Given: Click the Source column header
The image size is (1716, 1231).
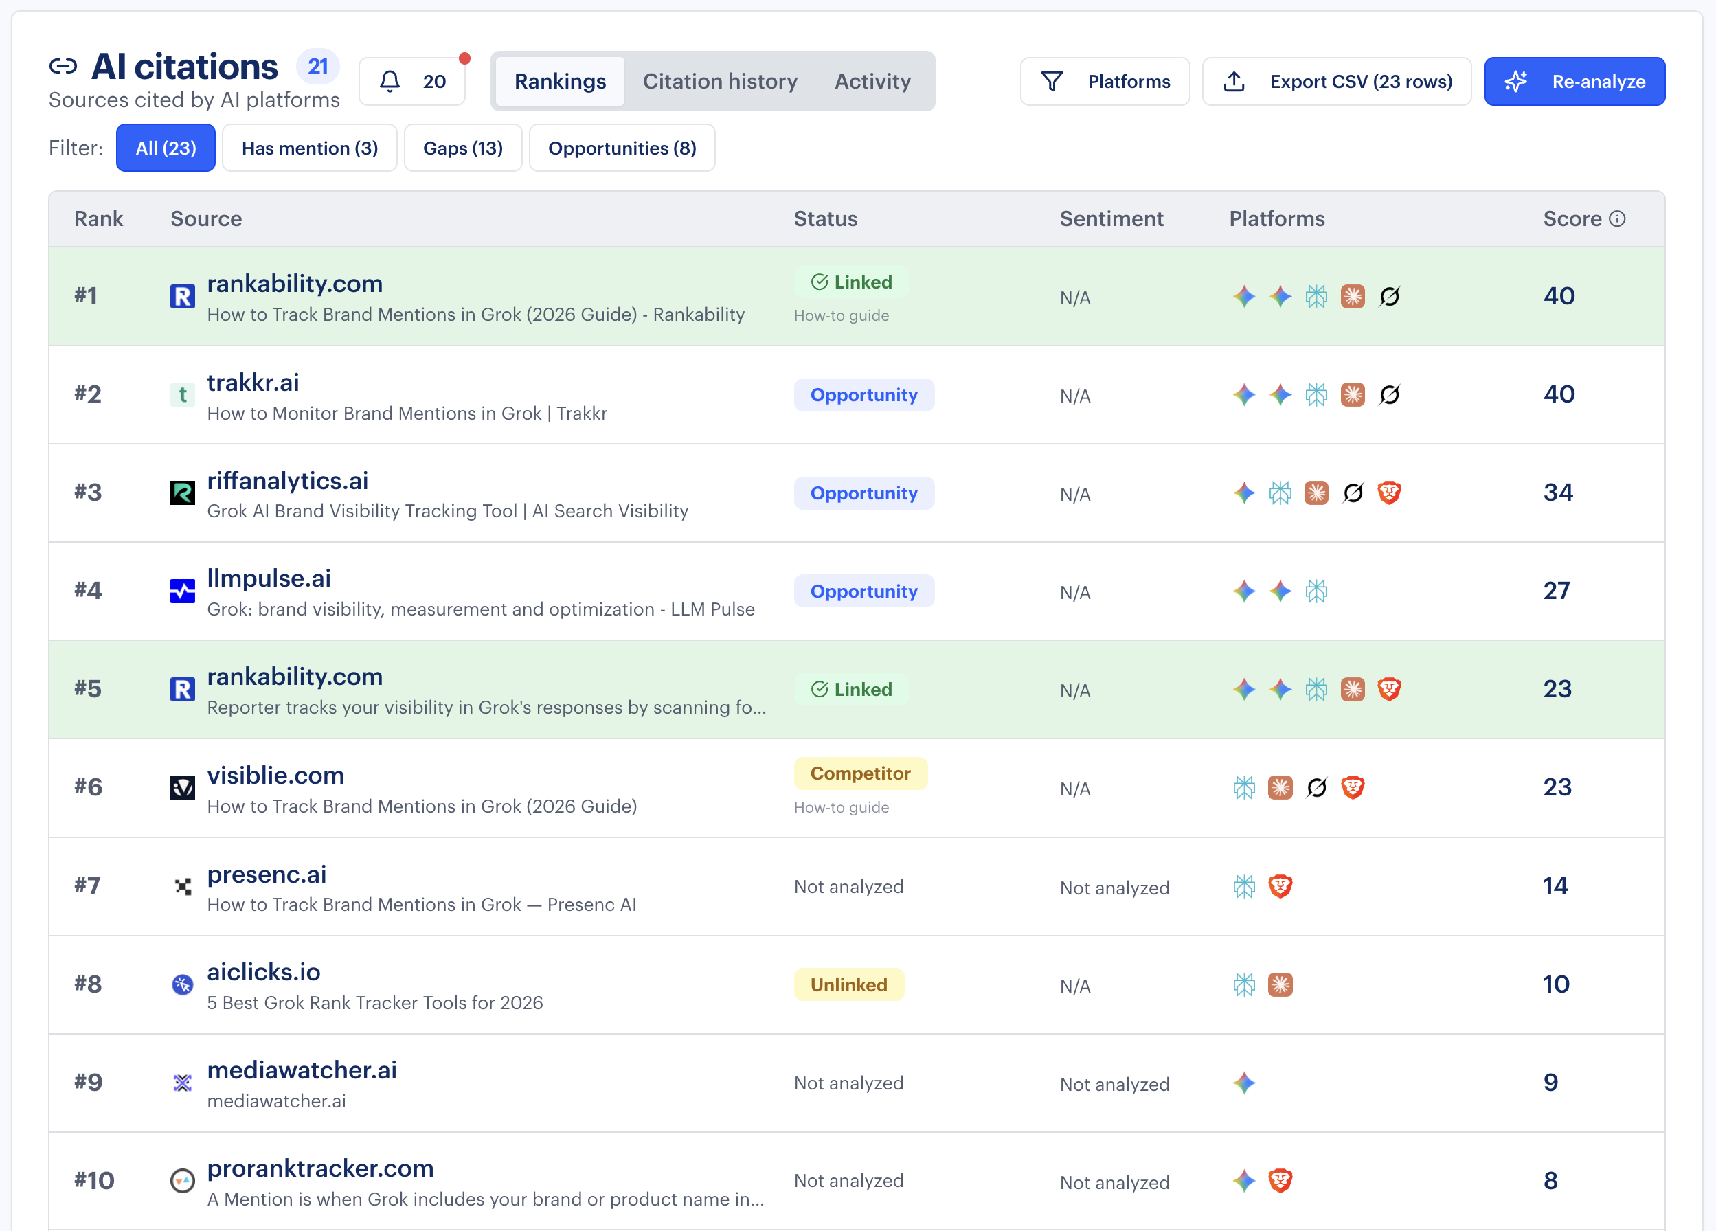Looking at the screenshot, I should click(206, 218).
